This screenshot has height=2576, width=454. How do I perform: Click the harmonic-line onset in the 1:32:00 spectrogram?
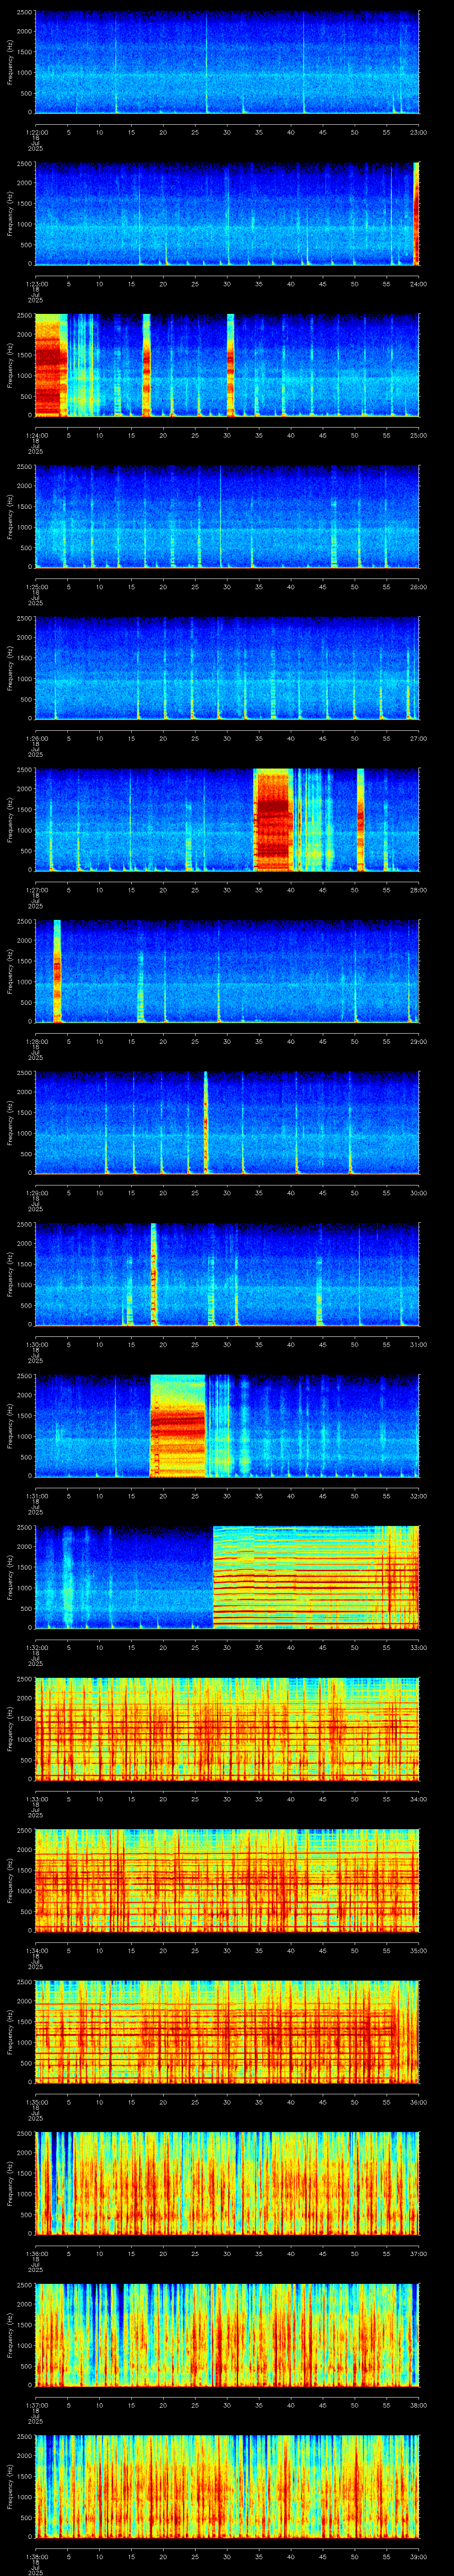[214, 1577]
